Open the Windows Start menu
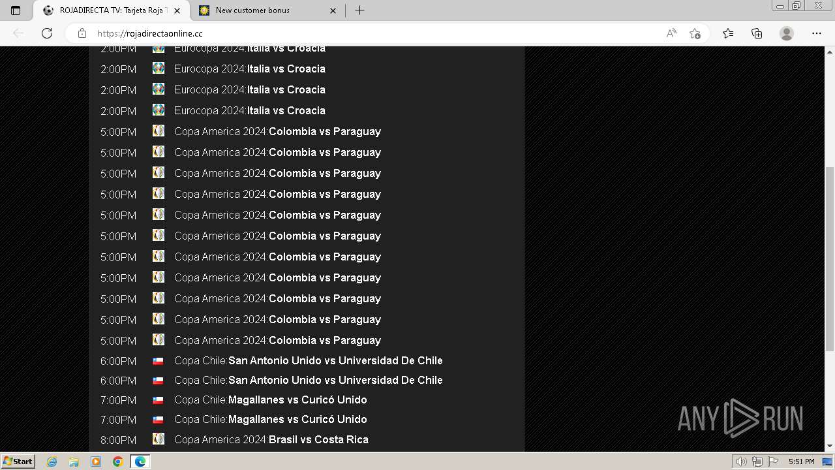The height and width of the screenshot is (470, 835). pyautogui.click(x=18, y=461)
